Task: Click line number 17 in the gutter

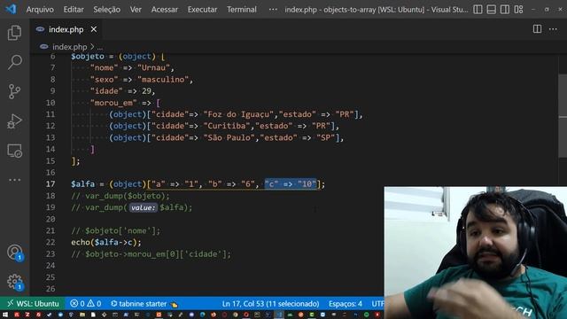Action: (x=50, y=183)
